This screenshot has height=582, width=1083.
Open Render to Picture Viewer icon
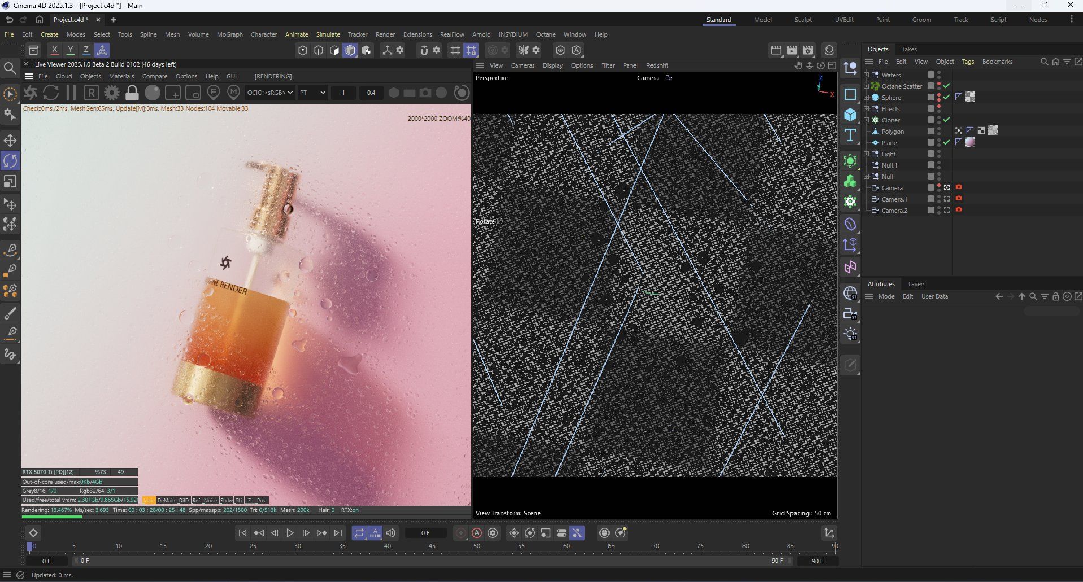[x=792, y=50]
